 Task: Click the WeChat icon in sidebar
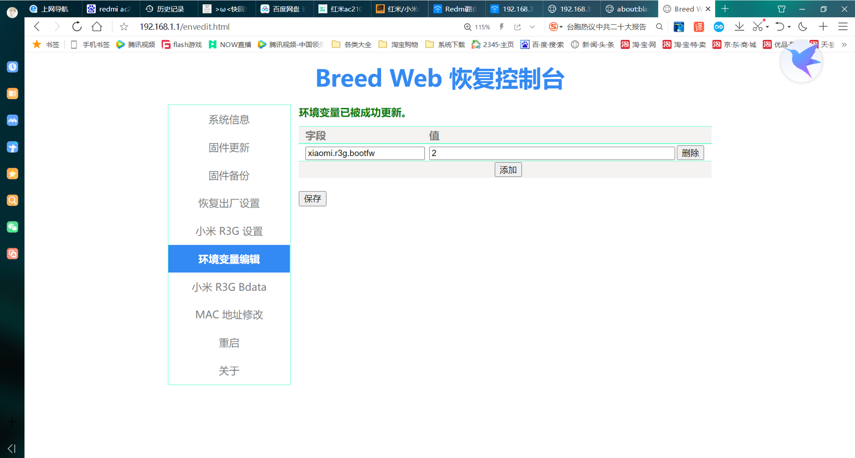tap(12, 227)
